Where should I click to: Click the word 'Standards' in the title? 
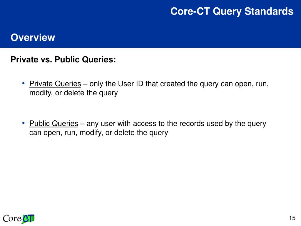point(269,11)
